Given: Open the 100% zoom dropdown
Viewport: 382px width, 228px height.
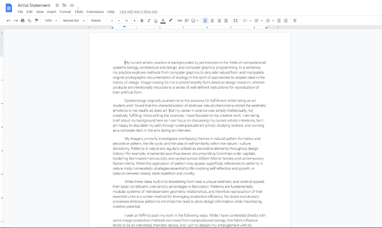Looking at the screenshot, I should click(x=51, y=21).
